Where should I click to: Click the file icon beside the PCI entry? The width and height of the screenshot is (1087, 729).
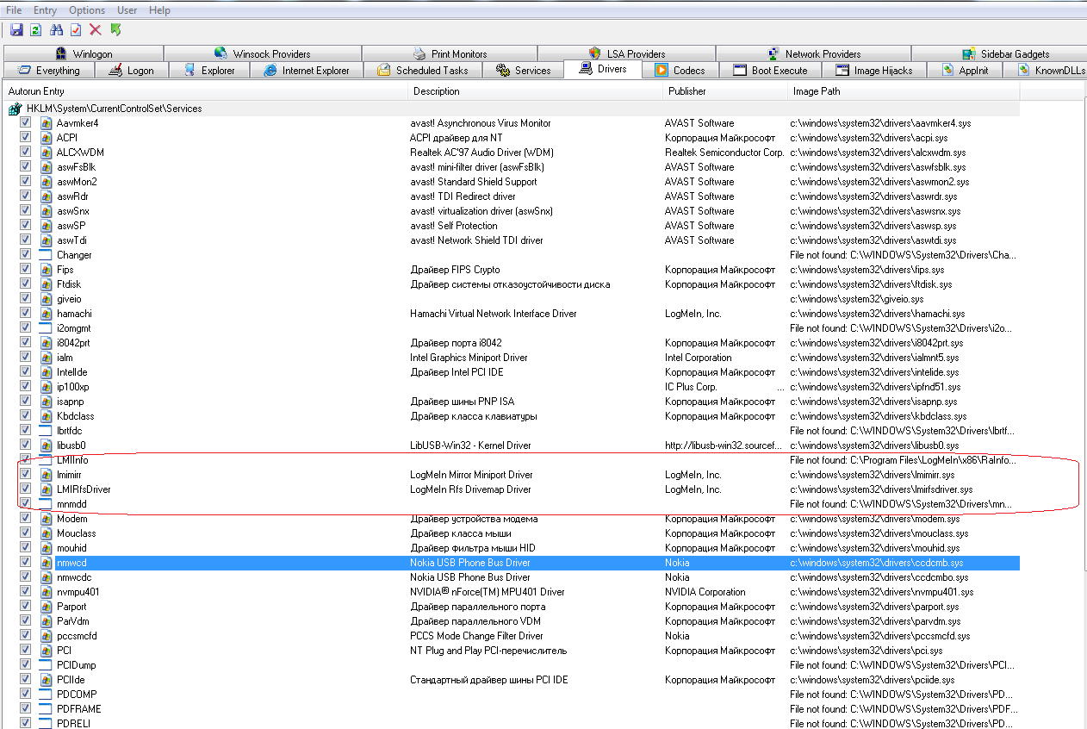coord(47,651)
